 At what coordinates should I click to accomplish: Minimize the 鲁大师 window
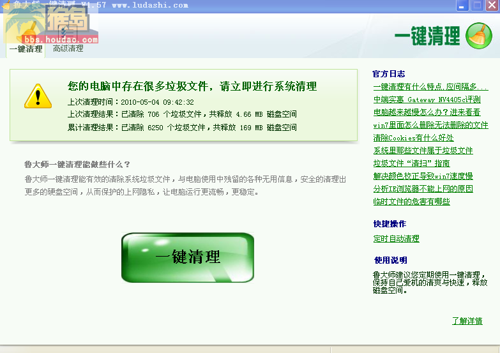click(462, 5)
